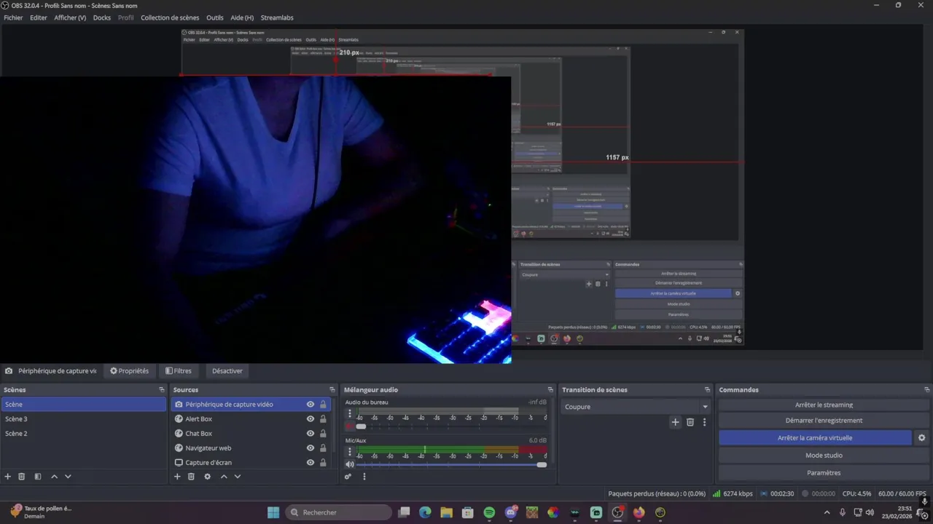Image resolution: width=933 pixels, height=524 pixels.
Task: Unlock the Chat Box source
Action: point(323,434)
